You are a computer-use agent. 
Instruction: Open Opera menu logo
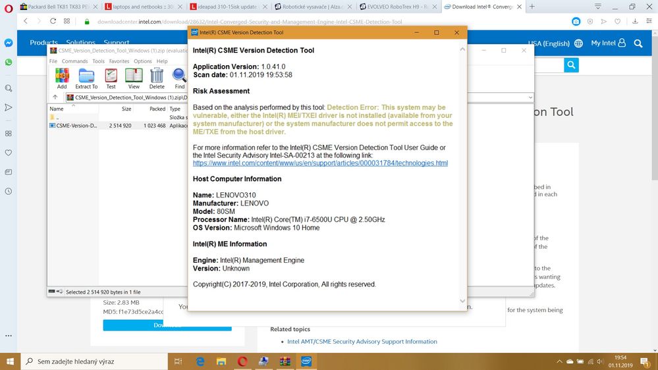tap(9, 8)
